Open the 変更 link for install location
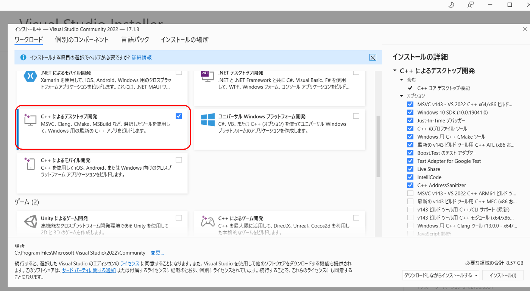This screenshot has height=291, width=530. pos(157,253)
